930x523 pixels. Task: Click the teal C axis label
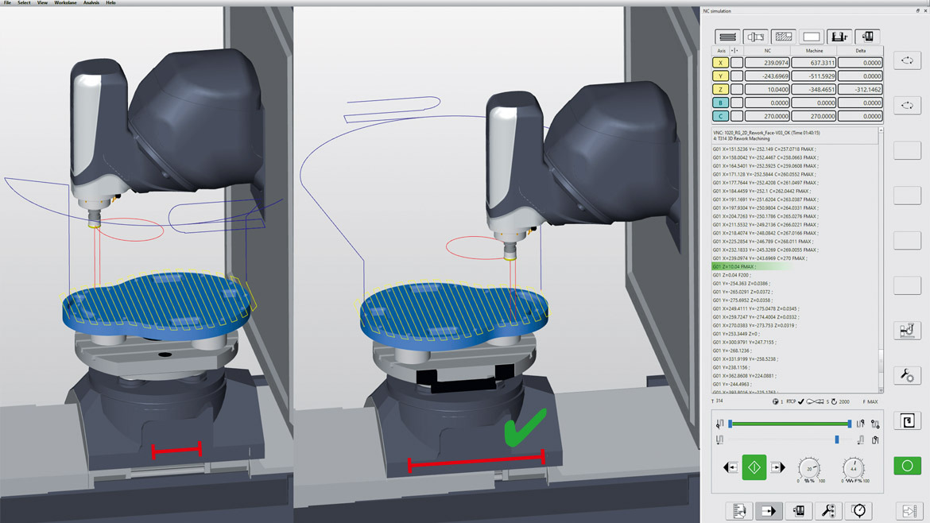(x=721, y=116)
